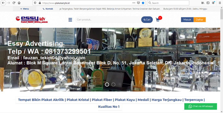The image size is (223, 113).
Task: Click the Daftar register button
Action: (199, 20)
